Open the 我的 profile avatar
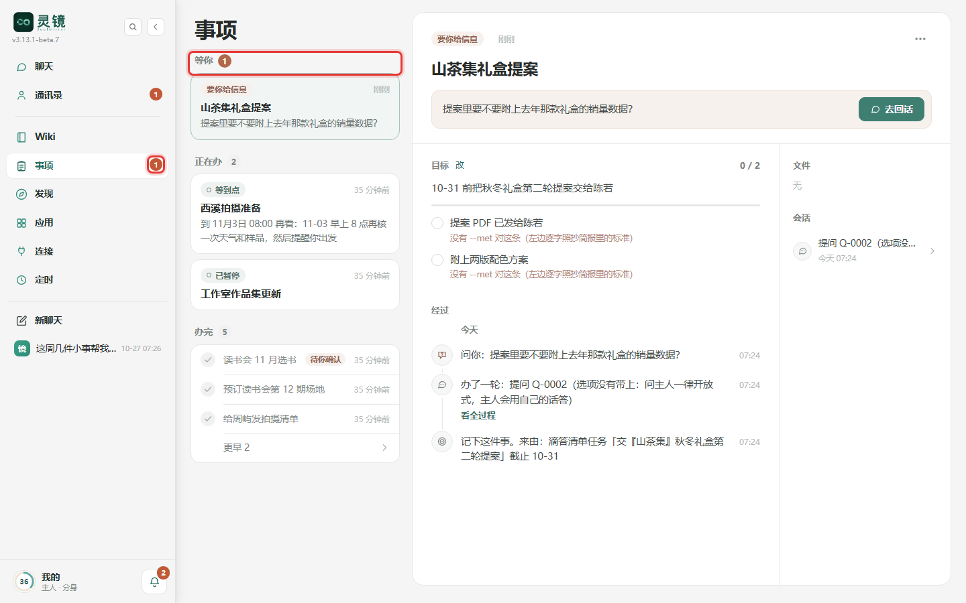 coord(24,582)
